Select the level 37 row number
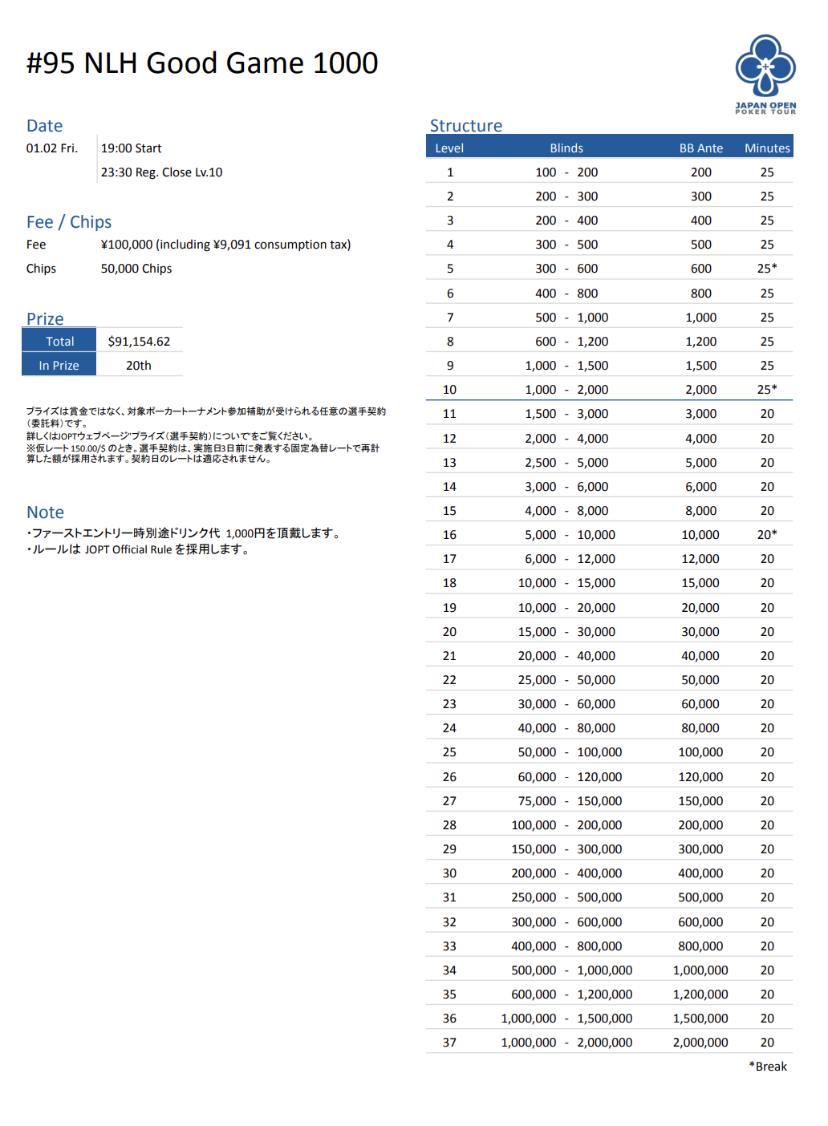 point(449,1043)
